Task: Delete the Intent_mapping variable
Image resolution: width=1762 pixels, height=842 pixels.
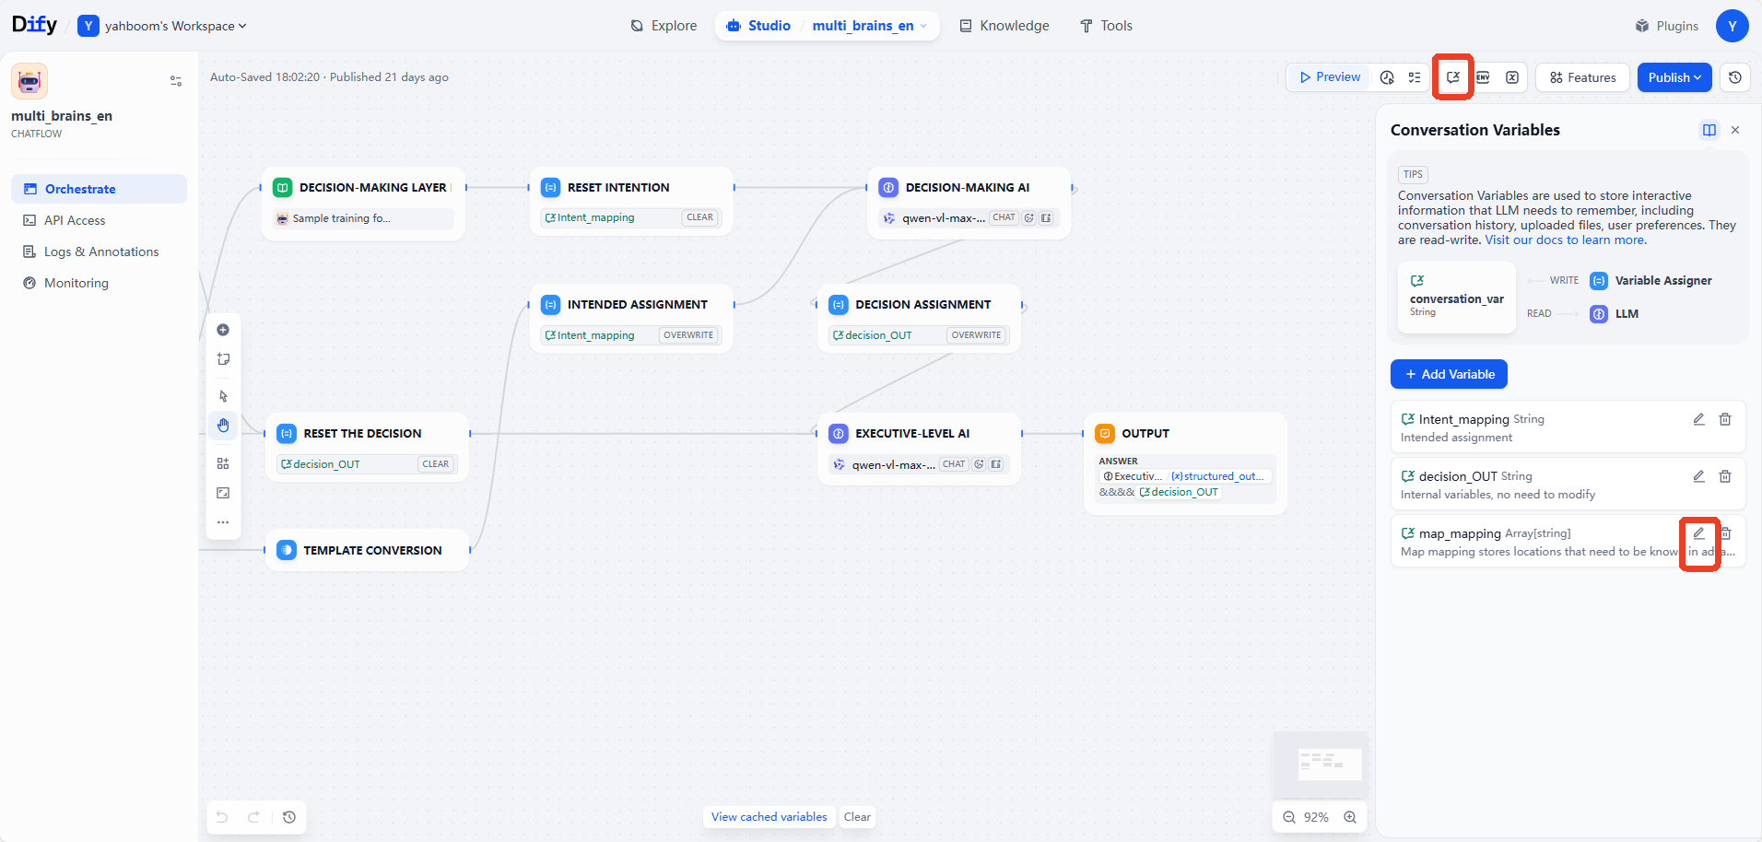Action: (1725, 419)
